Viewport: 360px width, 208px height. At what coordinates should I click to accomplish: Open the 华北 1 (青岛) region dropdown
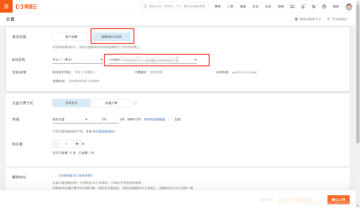pos(78,60)
